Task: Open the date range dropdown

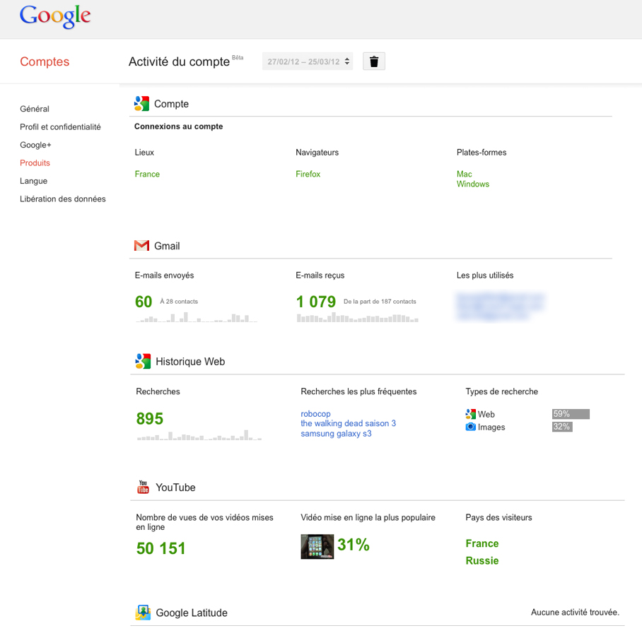Action: (308, 61)
